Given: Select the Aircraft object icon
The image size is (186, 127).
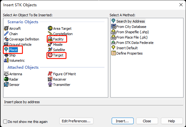Looking at the screenshot, I should (6, 29).
